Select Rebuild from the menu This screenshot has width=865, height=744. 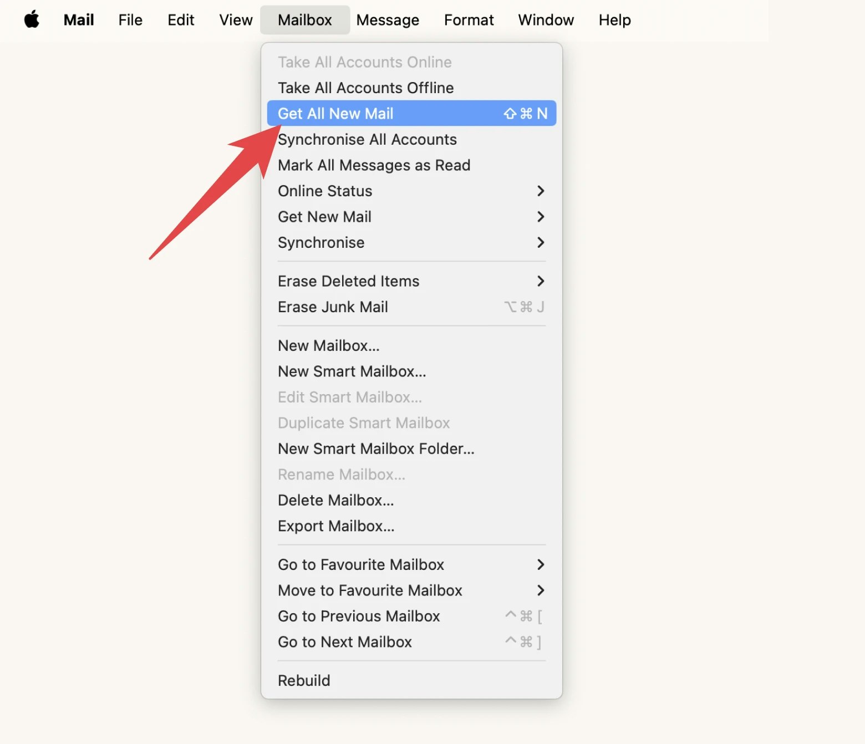point(411,680)
